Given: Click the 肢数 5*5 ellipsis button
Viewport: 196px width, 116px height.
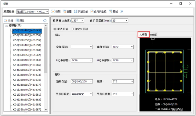Looking at the screenshot, I should click(132, 81).
